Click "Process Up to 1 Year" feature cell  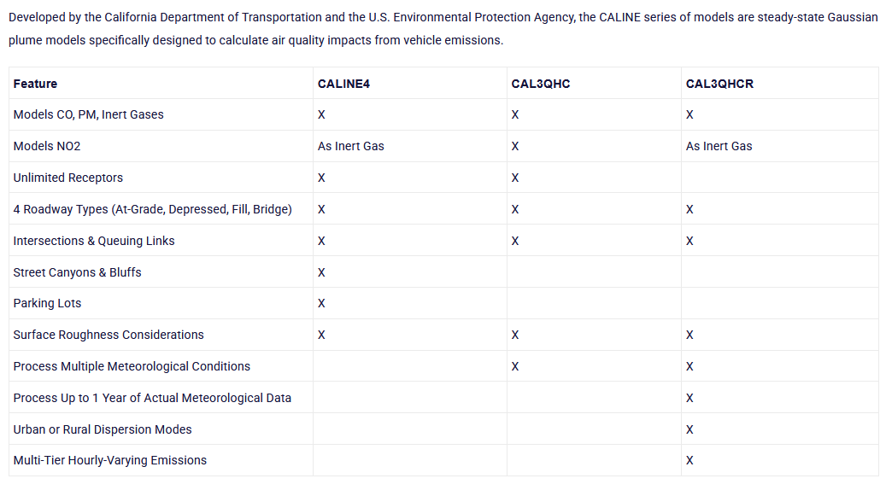152,398
